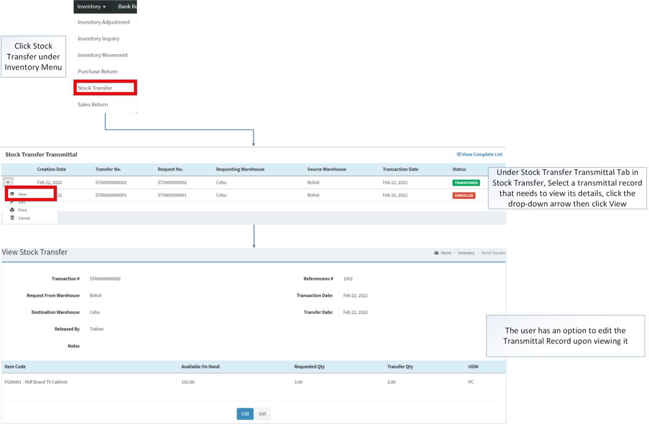
Task: Click the Exit button
Action: [262, 413]
